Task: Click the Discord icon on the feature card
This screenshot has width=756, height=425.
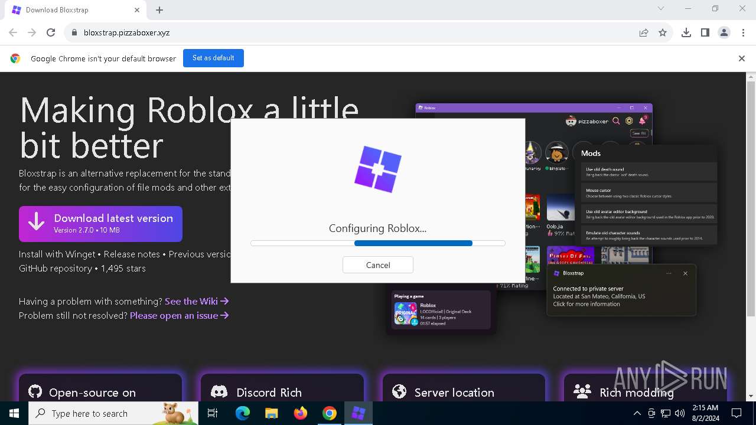Action: coord(219,392)
